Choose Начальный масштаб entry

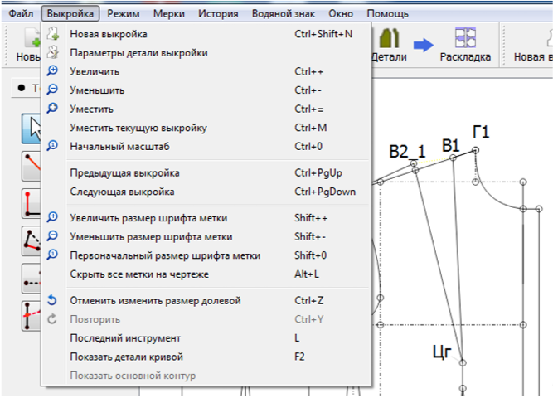206,147
